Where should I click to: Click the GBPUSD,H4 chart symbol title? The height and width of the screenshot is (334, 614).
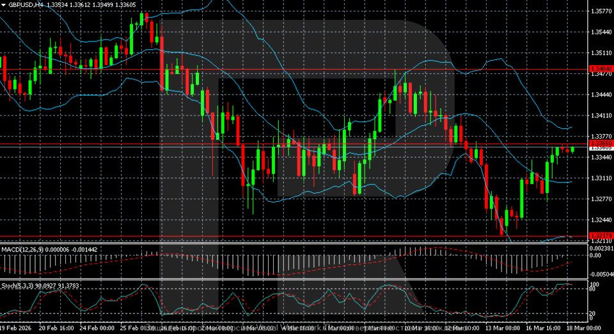click(27, 4)
